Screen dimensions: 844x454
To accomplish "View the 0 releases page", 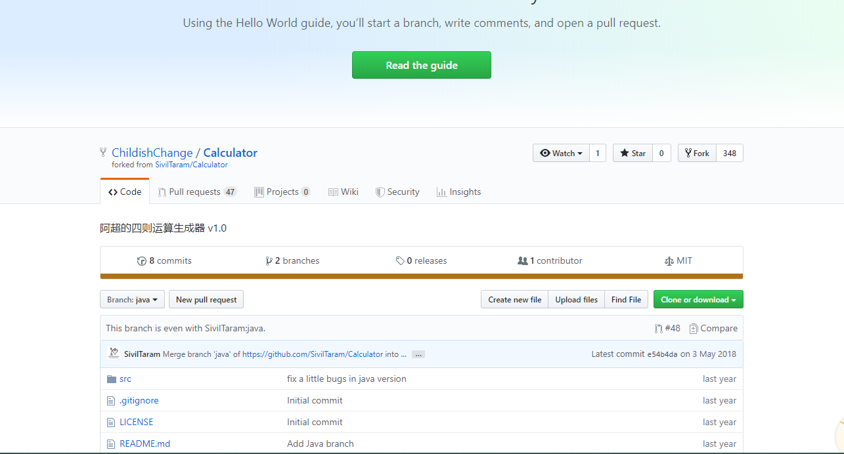I will click(421, 260).
